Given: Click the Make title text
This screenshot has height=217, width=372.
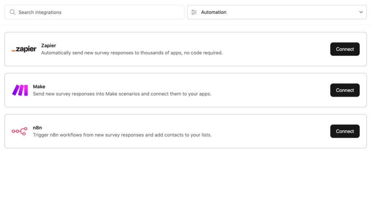Looking at the screenshot, I should tap(39, 87).
